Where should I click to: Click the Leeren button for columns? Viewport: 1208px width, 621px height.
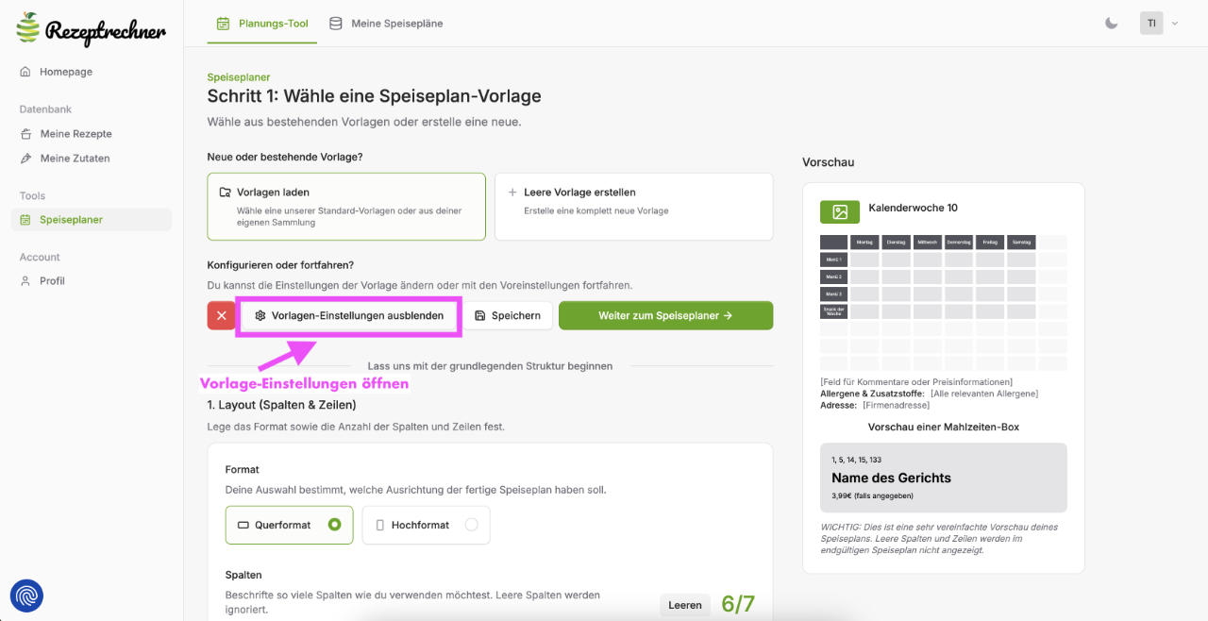tap(685, 605)
